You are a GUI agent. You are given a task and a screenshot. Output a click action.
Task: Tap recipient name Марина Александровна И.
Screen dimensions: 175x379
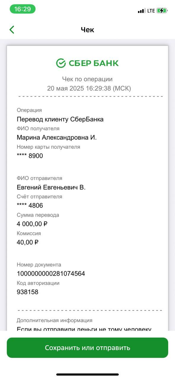pos(57,138)
